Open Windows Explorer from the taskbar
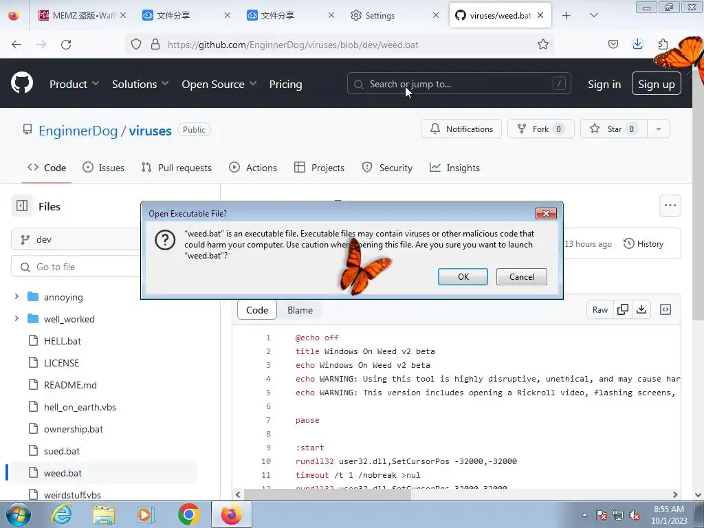 (x=104, y=515)
